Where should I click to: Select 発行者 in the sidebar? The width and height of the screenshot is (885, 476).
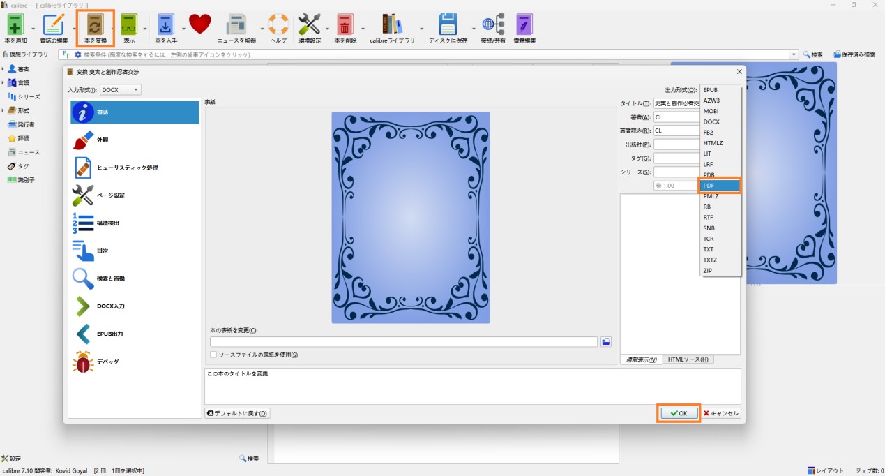click(21, 124)
